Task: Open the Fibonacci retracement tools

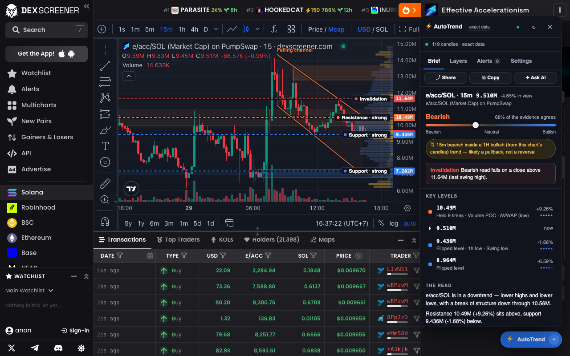Action: pos(105,82)
